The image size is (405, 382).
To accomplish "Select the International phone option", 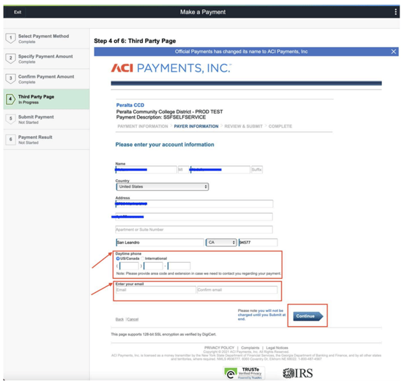I will [x=142, y=259].
